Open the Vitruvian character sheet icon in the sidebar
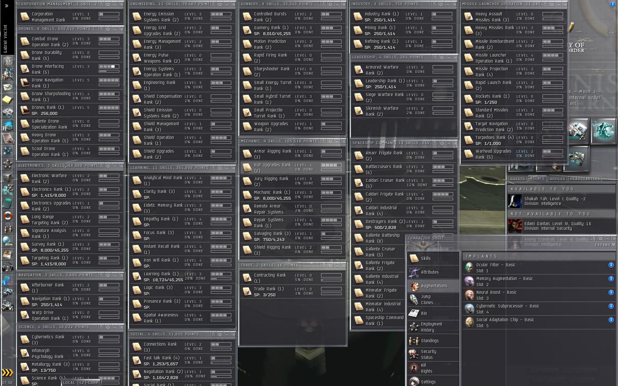The width and height of the screenshot is (618, 386). click(x=8, y=61)
